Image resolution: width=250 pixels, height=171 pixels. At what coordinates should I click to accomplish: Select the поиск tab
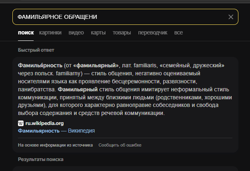(26, 32)
